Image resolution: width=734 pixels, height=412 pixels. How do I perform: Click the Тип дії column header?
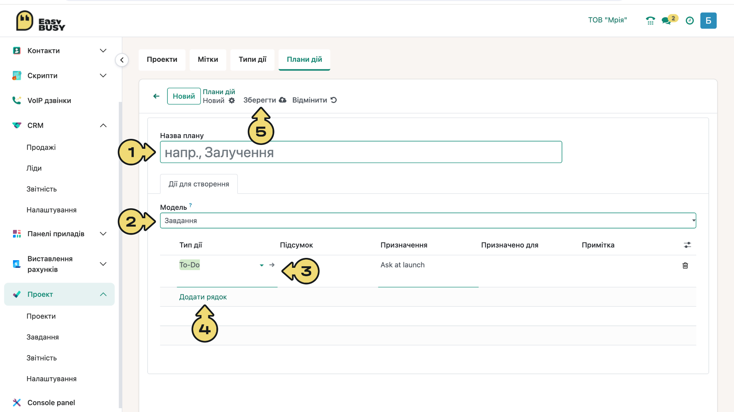pyautogui.click(x=190, y=245)
